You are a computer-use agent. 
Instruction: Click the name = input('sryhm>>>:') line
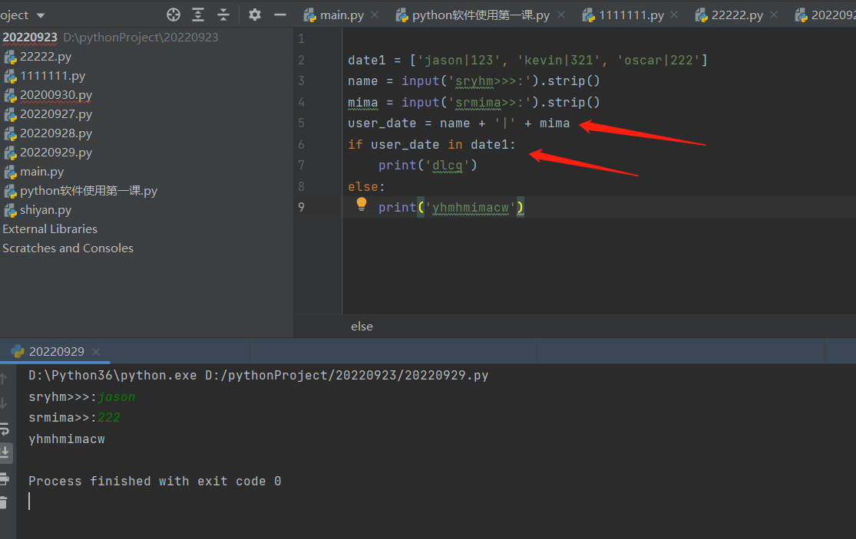pos(474,81)
